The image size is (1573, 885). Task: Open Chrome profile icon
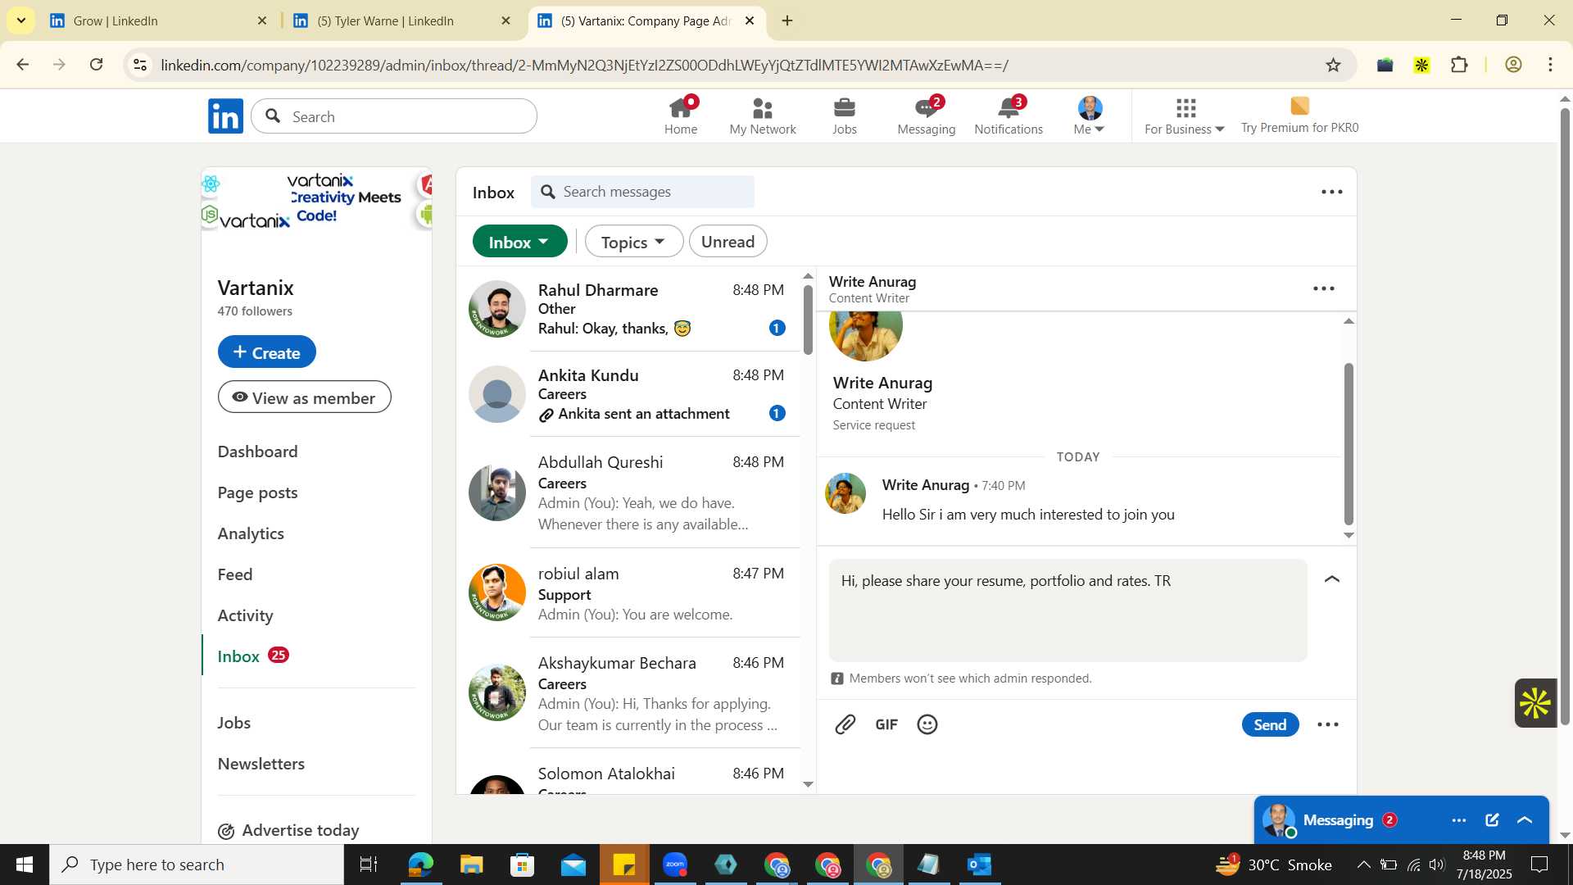click(x=1513, y=65)
